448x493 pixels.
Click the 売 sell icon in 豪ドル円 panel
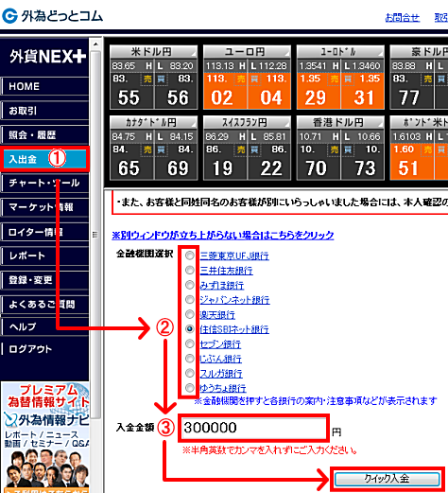[x=427, y=79]
